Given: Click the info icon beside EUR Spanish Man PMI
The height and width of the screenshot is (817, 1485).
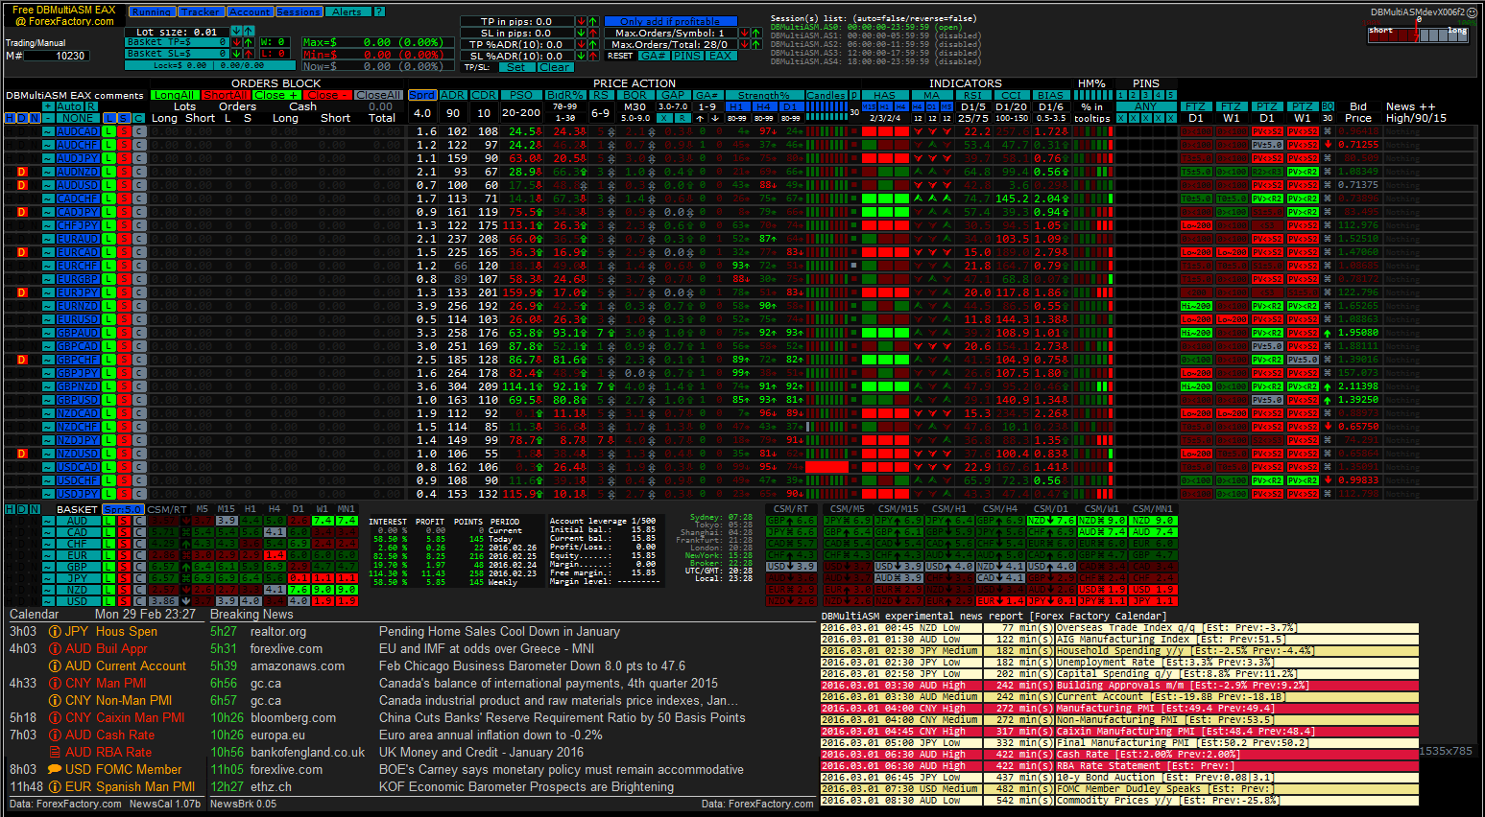Looking at the screenshot, I should coord(55,787).
